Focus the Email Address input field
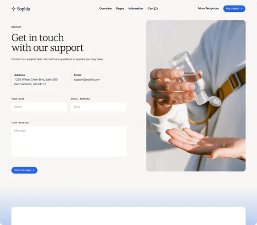257x225 pixels. [x=99, y=107]
